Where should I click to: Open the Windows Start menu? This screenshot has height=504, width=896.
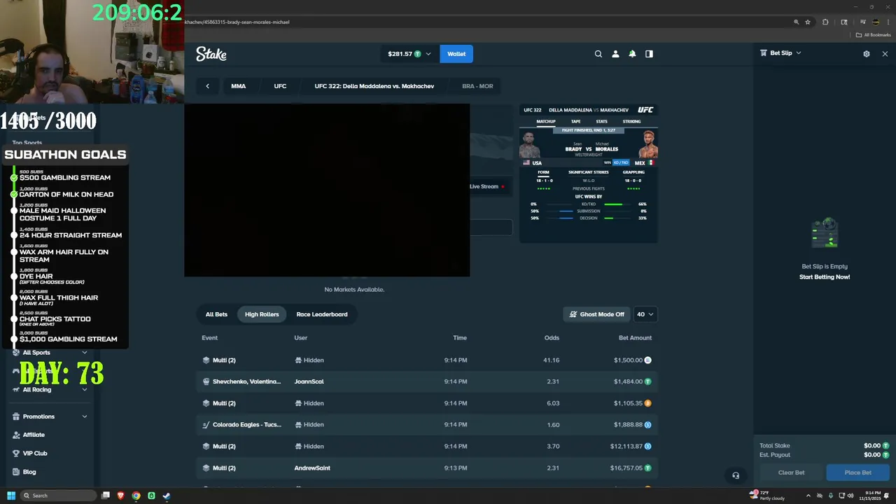(x=11, y=496)
